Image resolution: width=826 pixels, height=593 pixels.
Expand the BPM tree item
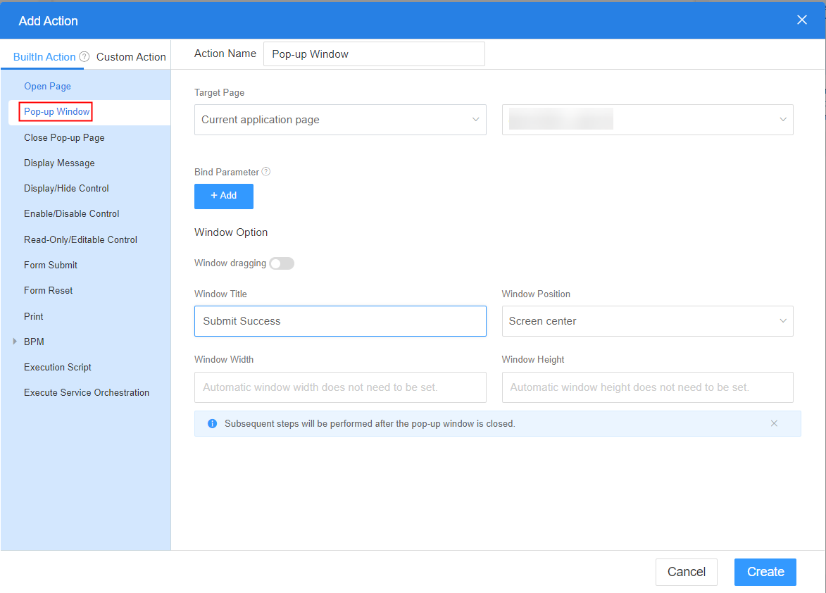pyautogui.click(x=15, y=342)
